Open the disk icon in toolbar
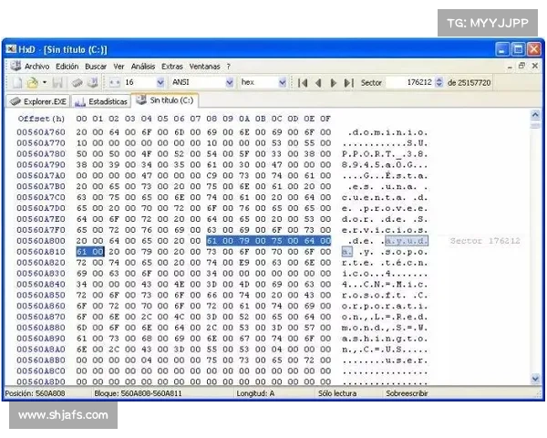Screen dimensions: 547x438 click(x=93, y=82)
